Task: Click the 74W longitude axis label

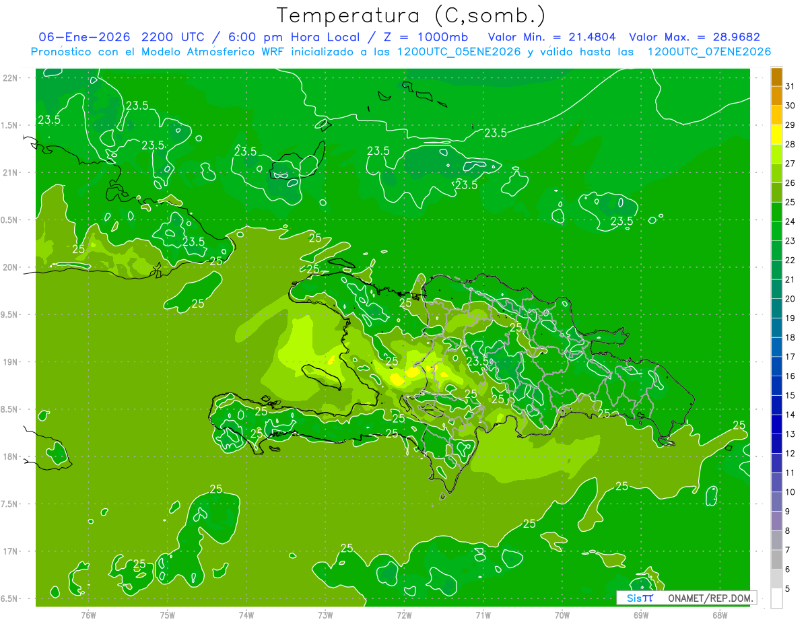Action: pos(246,615)
